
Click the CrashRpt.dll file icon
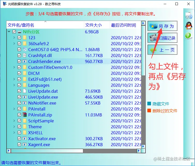[25, 56]
